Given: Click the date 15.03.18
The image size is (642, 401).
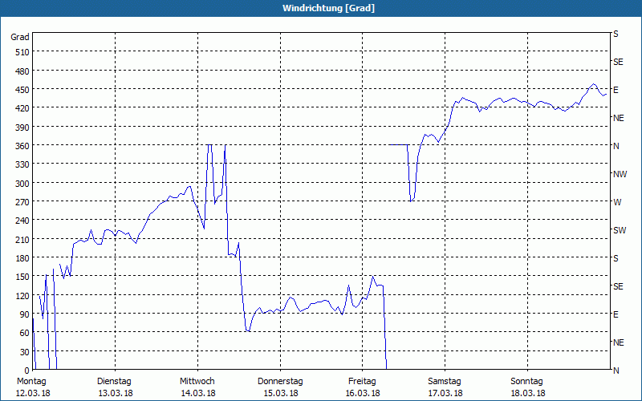Looking at the screenshot, I should pyautogui.click(x=280, y=393).
